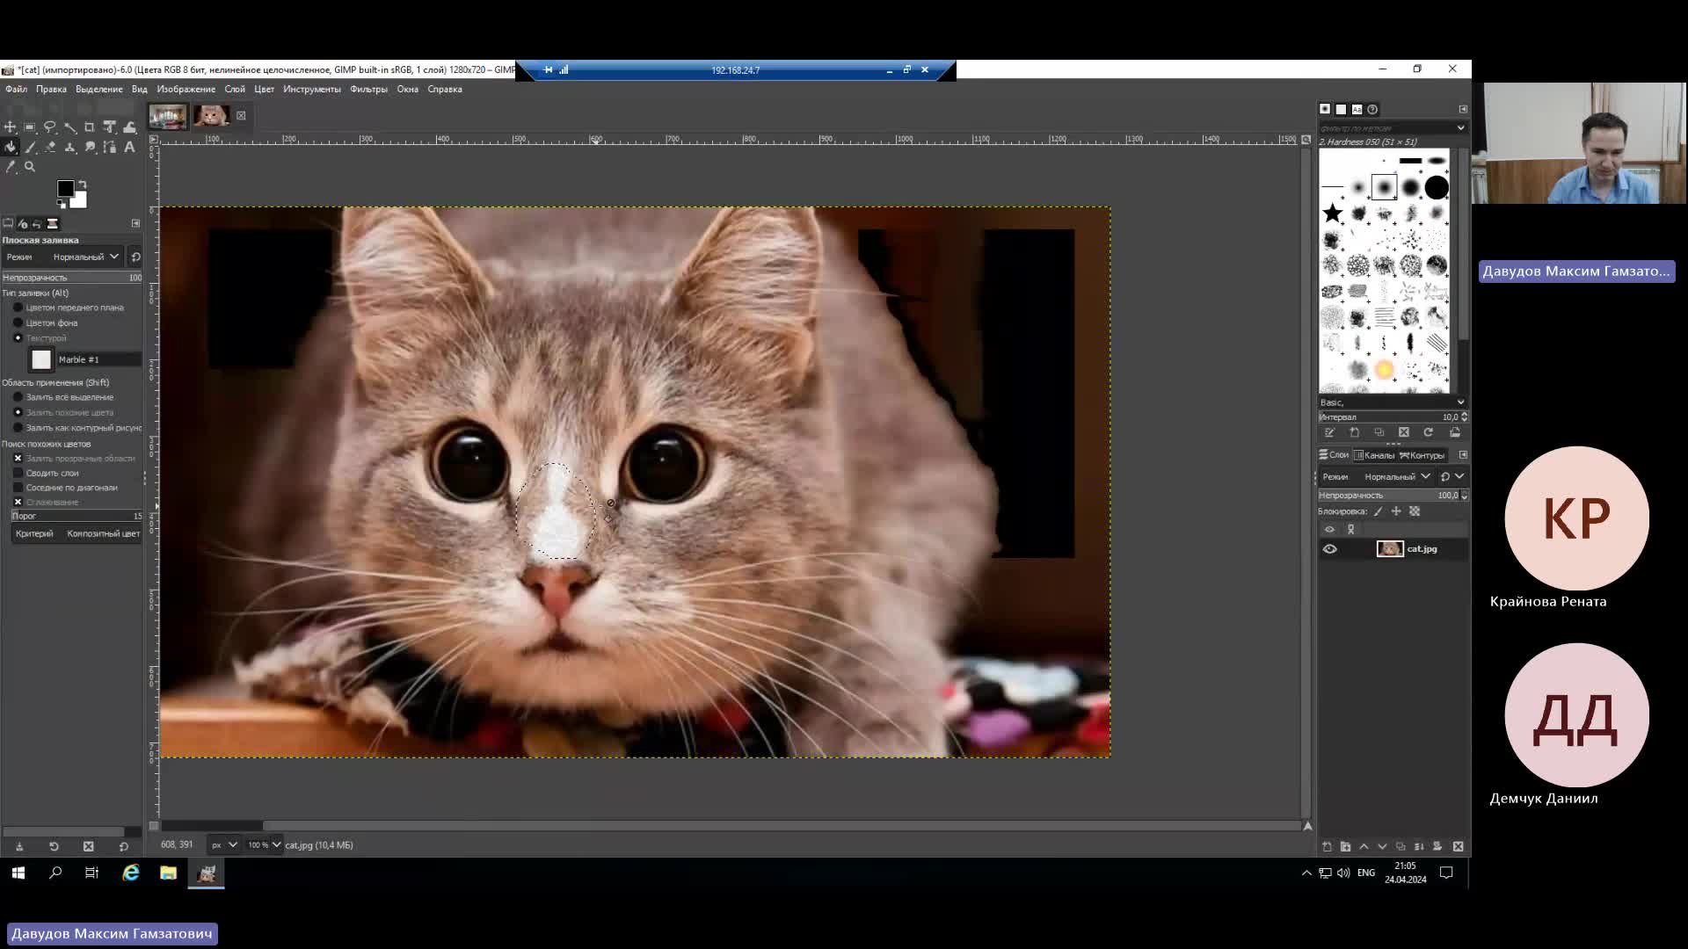Open the px units dropdown in status bar
1688x949 pixels.
pos(224,845)
